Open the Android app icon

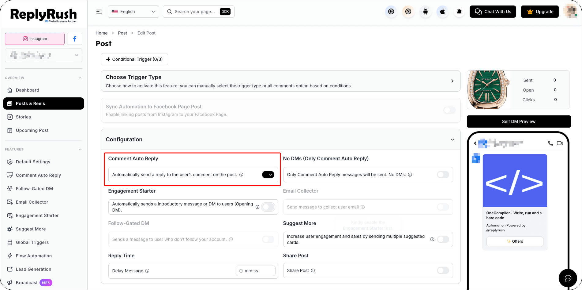tap(425, 12)
